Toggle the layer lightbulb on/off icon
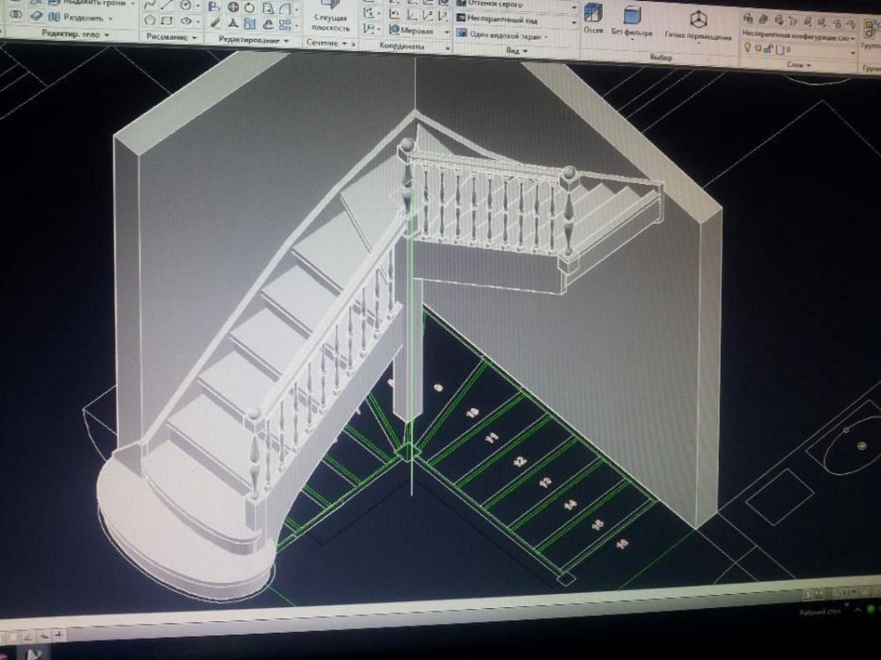The image size is (881, 660). pos(748,49)
